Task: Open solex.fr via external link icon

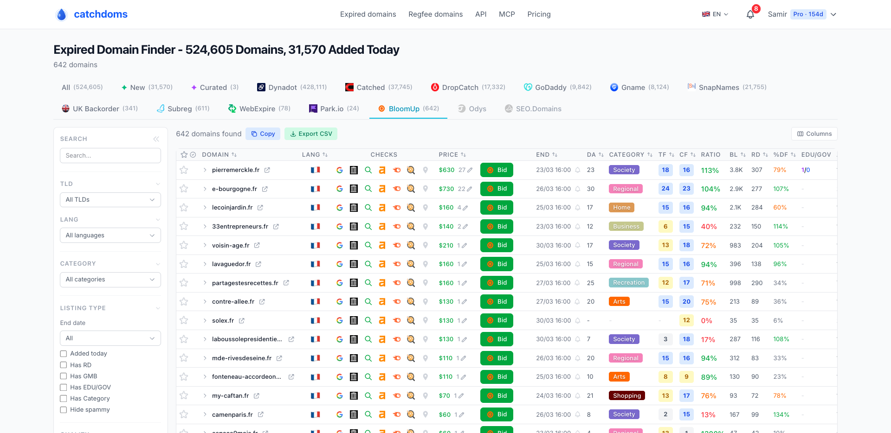Action: click(242, 321)
